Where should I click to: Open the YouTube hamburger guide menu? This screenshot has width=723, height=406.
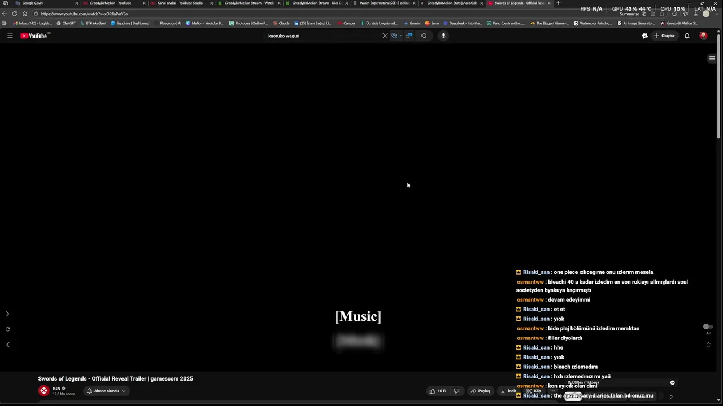click(10, 36)
